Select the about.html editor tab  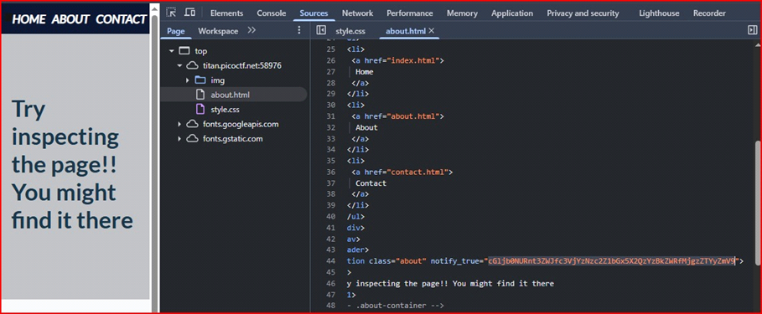[405, 32]
